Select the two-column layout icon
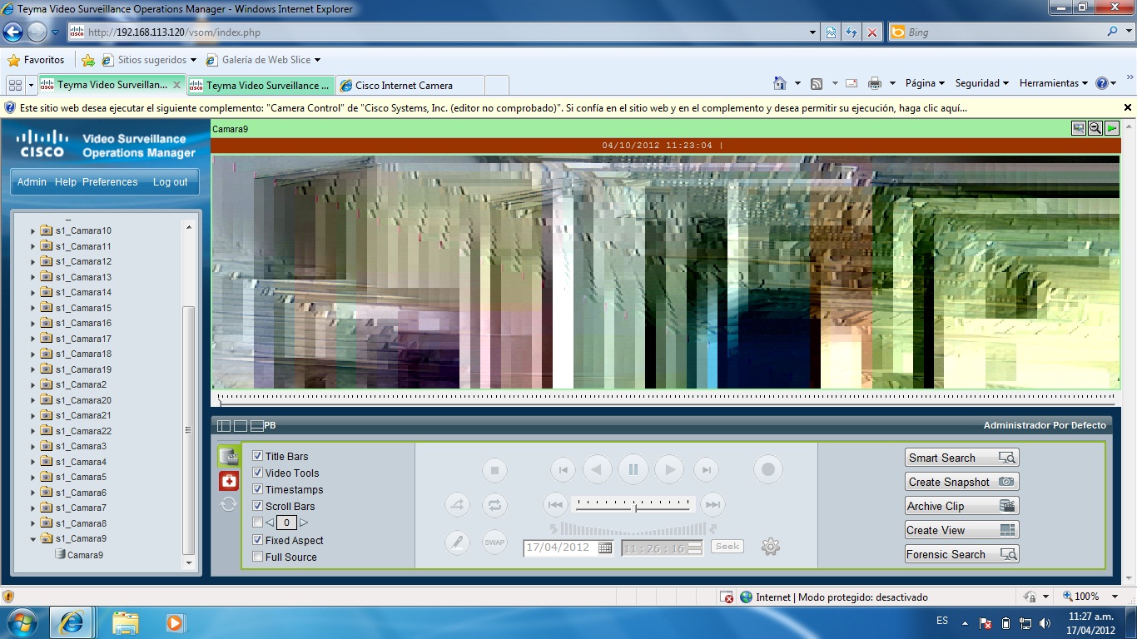 [x=224, y=425]
